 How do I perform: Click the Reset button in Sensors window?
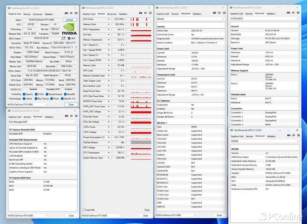(147, 210)
